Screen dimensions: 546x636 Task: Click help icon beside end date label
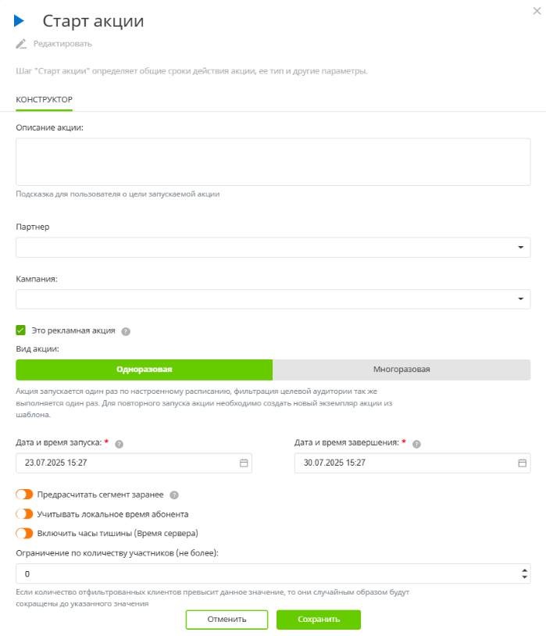[x=416, y=443]
